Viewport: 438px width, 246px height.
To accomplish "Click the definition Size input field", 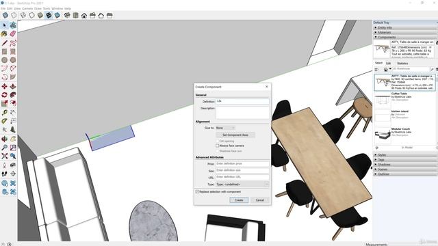I will (242, 170).
